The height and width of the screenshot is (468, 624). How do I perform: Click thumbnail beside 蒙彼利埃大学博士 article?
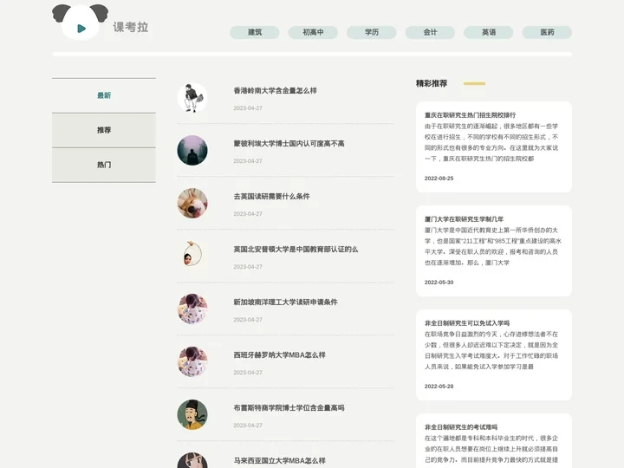[192, 151]
